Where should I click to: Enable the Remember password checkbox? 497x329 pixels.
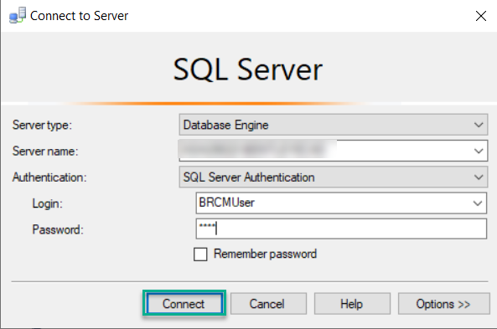[200, 254]
